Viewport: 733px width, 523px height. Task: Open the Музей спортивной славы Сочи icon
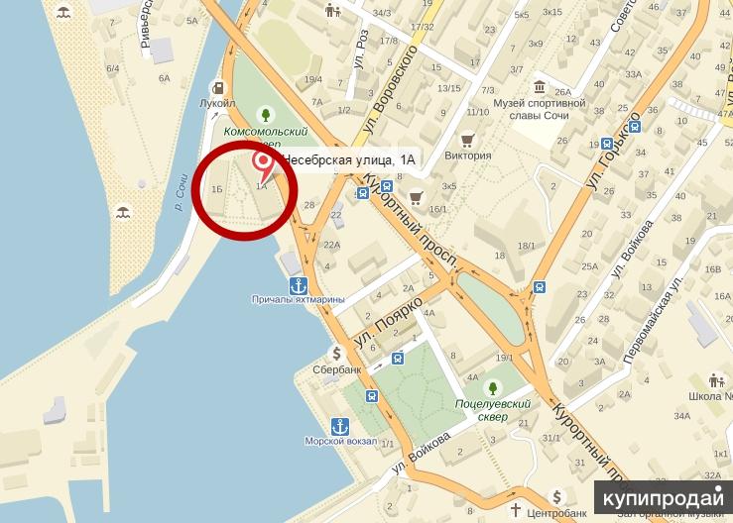click(x=540, y=87)
